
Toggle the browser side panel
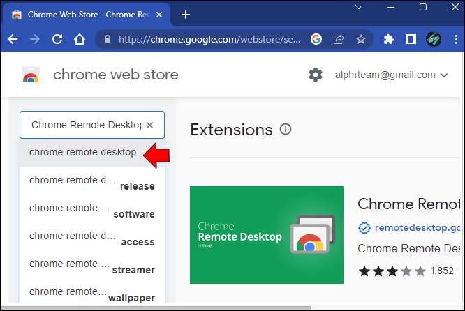(x=411, y=39)
